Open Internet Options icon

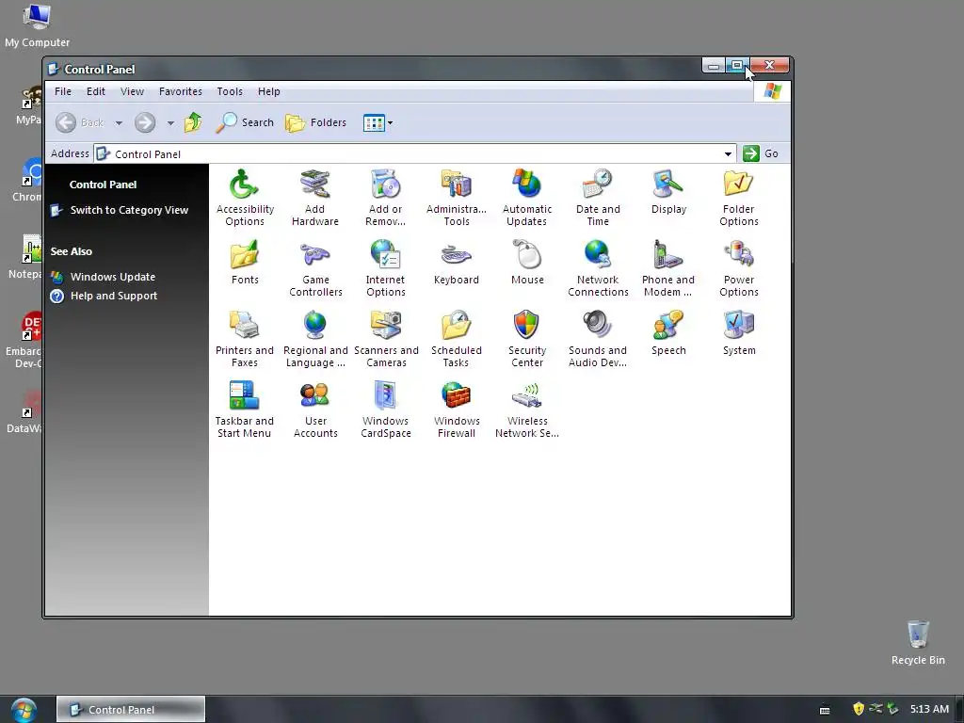click(385, 268)
